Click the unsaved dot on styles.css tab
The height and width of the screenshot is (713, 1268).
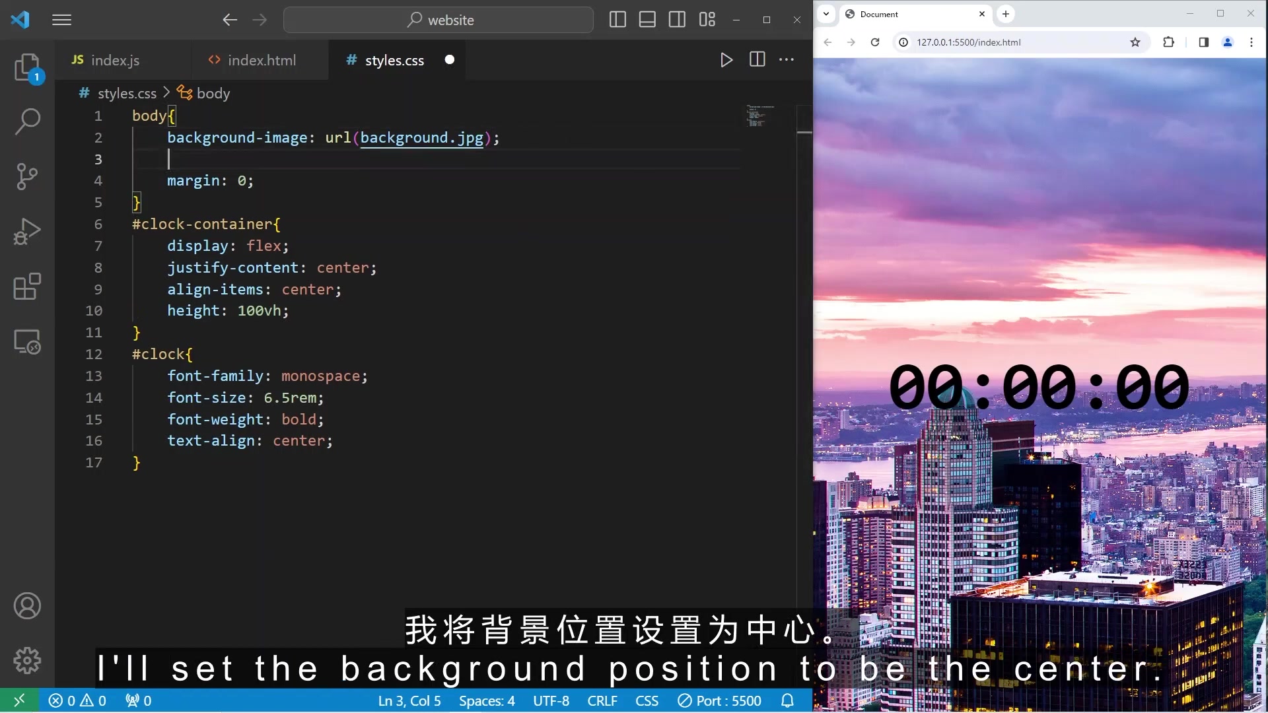coord(450,60)
